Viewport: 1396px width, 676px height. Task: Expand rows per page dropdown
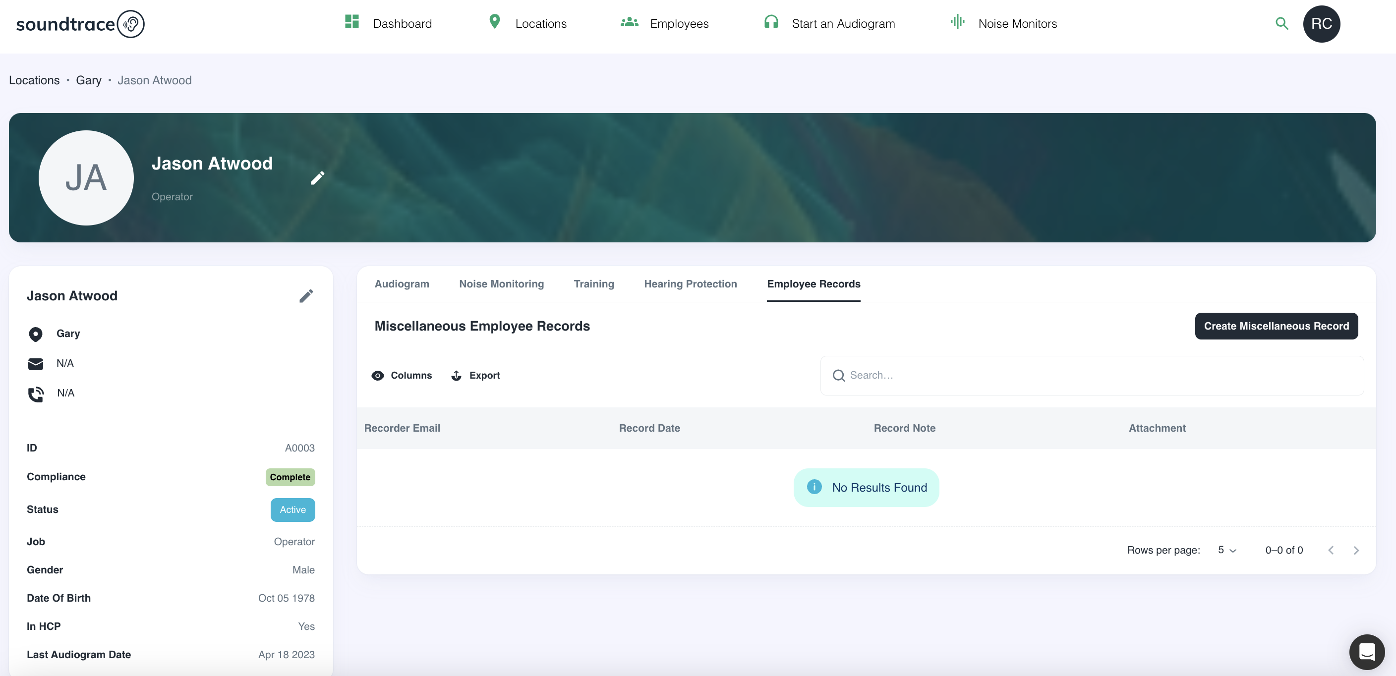coord(1226,550)
